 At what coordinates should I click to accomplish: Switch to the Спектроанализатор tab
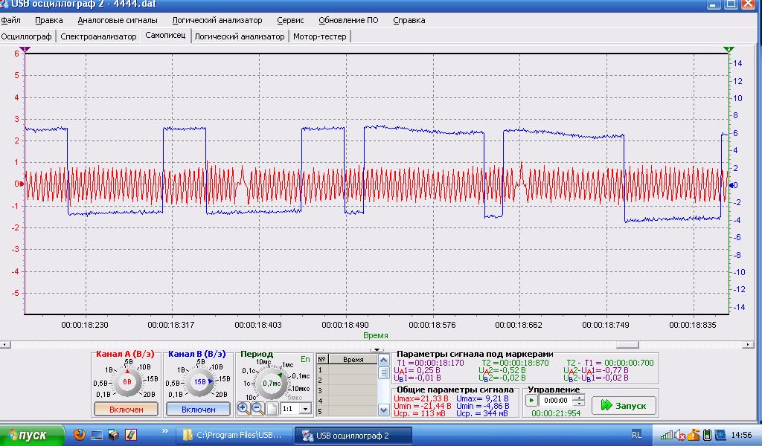pos(98,36)
